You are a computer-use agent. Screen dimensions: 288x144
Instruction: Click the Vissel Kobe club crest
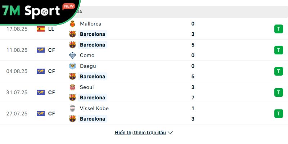pyautogui.click(x=72, y=108)
